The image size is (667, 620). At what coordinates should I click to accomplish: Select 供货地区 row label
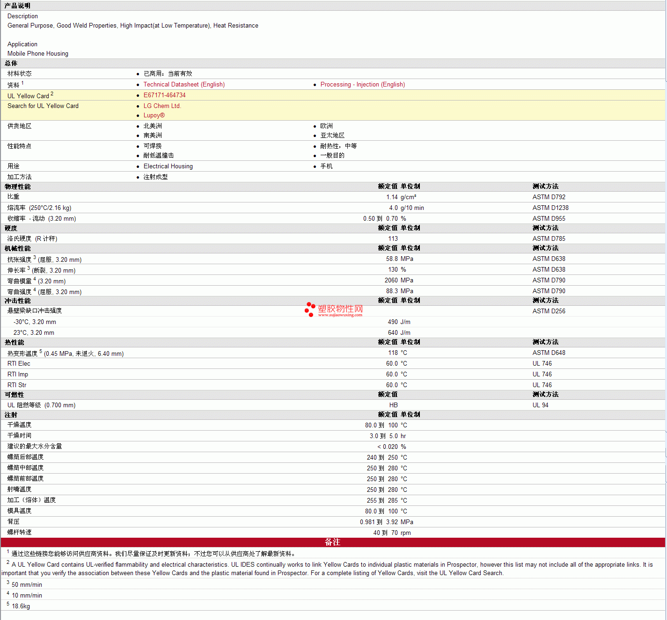(20, 126)
